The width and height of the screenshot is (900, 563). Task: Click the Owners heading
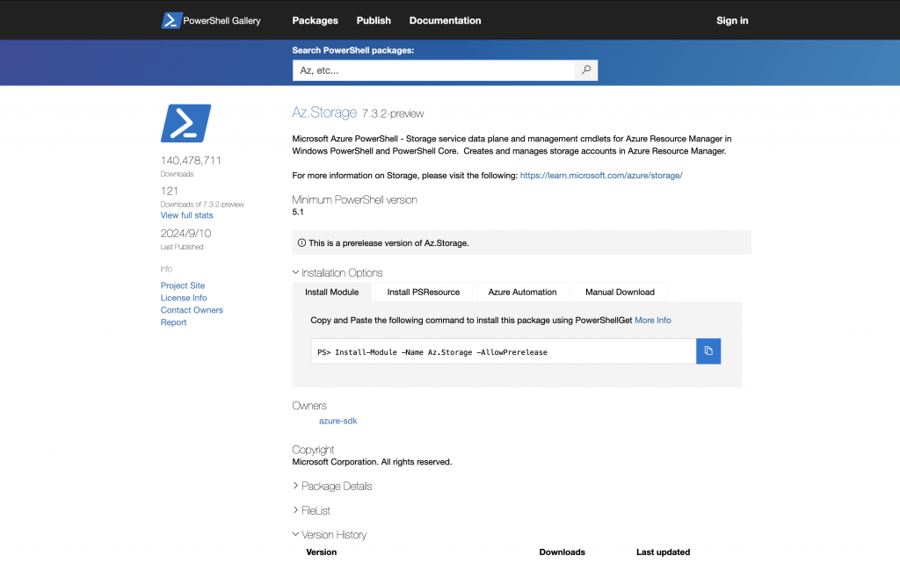(309, 405)
